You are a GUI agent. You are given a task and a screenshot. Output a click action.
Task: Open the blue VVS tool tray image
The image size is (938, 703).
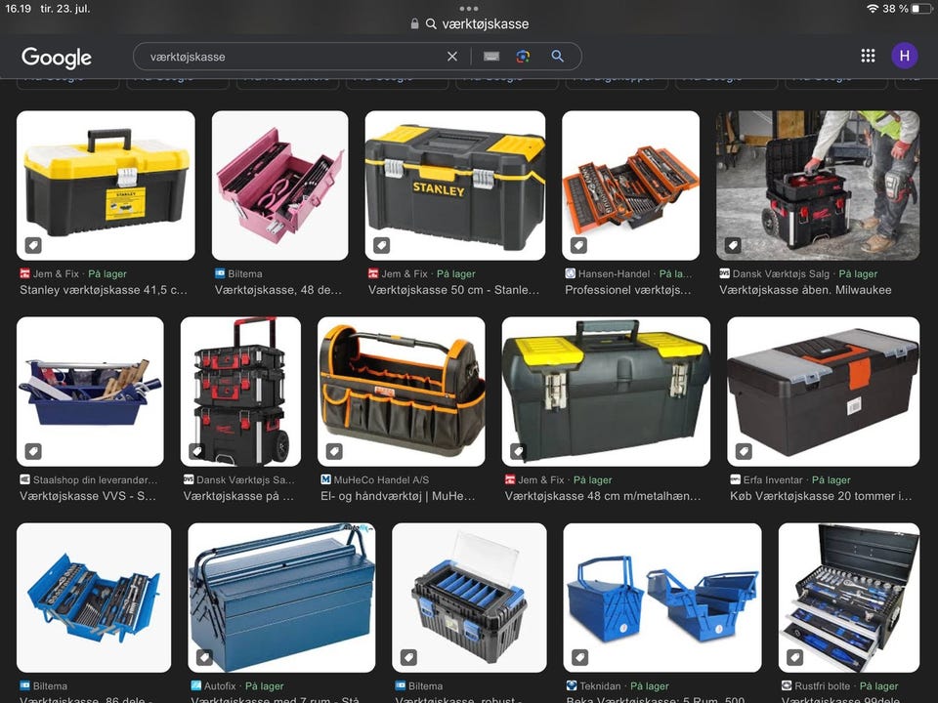(90, 392)
